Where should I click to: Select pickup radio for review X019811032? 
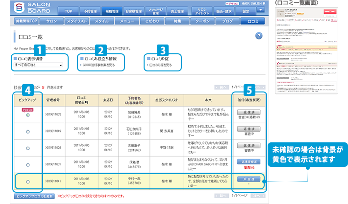click(27, 116)
